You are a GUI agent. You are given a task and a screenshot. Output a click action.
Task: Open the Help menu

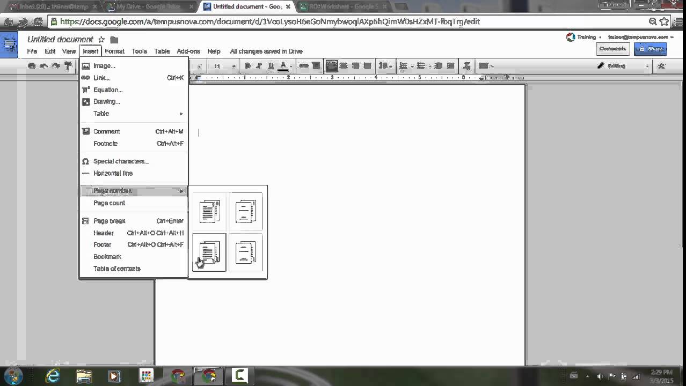point(214,51)
